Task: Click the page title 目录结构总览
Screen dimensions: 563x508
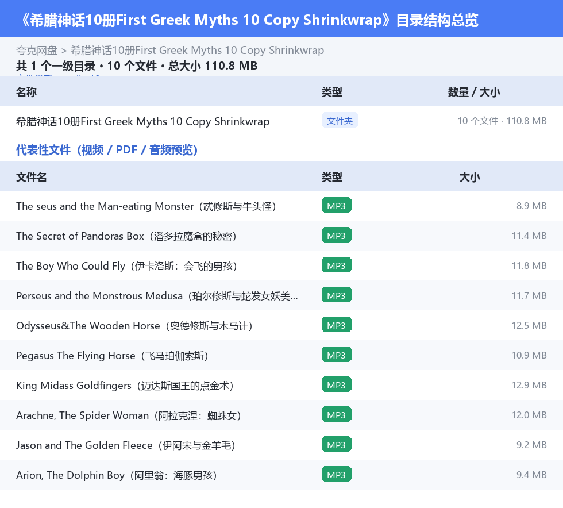Action: (437, 20)
